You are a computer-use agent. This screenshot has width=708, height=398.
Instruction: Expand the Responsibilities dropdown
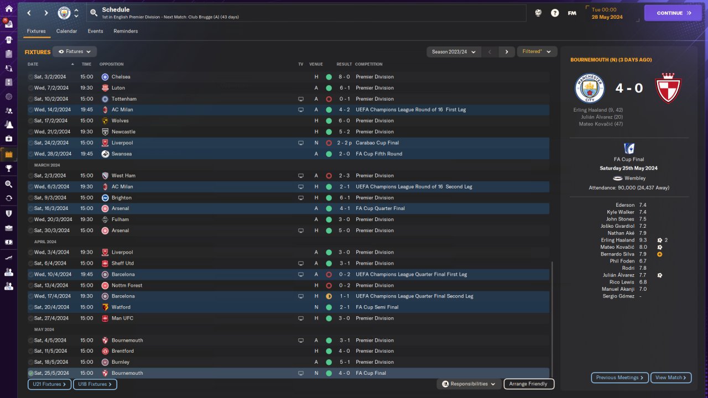tap(469, 384)
